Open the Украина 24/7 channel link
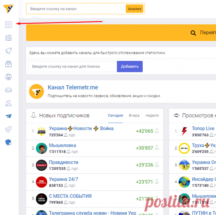This screenshot has width=216, height=215. [x=63, y=179]
